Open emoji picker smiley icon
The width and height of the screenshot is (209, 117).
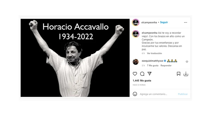[x=135, y=94]
